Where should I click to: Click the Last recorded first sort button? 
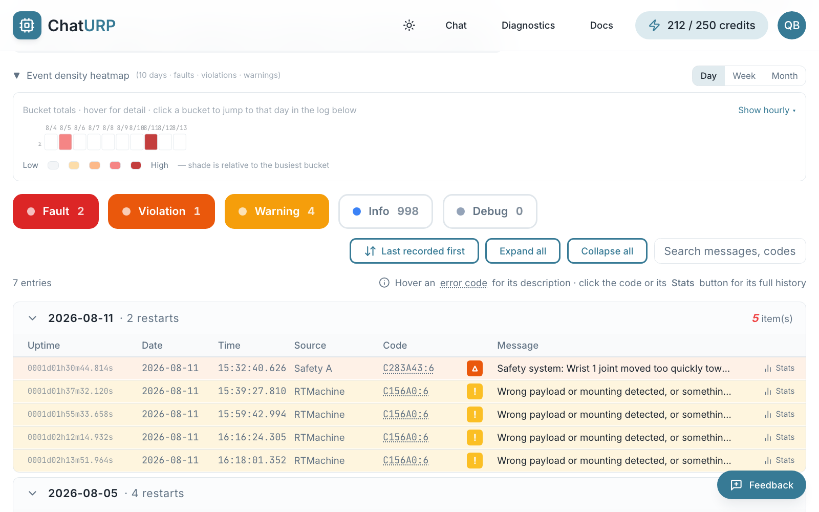[x=414, y=251]
